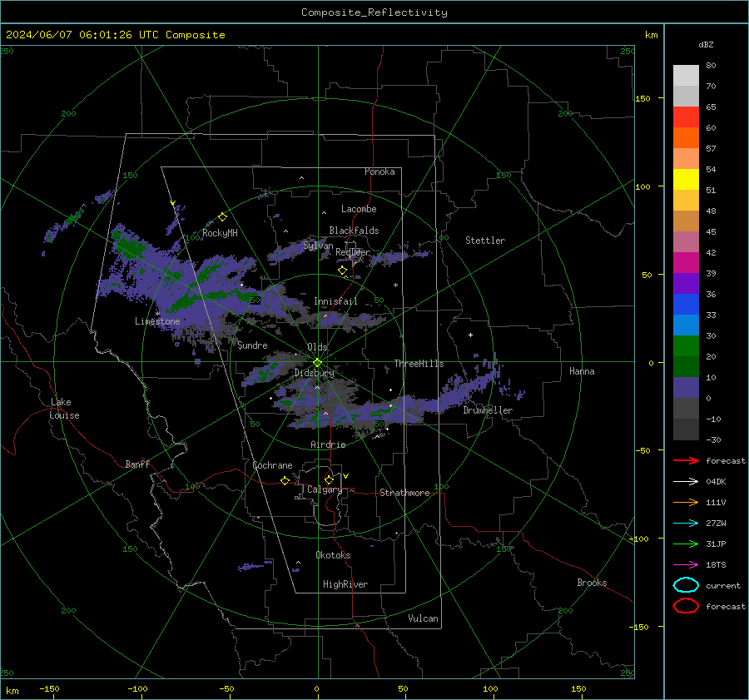This screenshot has height=700, width=749.
Task: Click the white 04DK arrow icon
Action: pyautogui.click(x=686, y=481)
